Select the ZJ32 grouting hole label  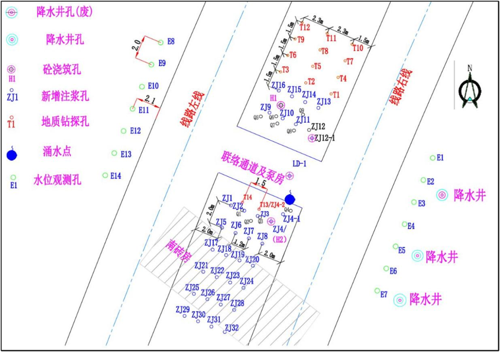click(232, 328)
